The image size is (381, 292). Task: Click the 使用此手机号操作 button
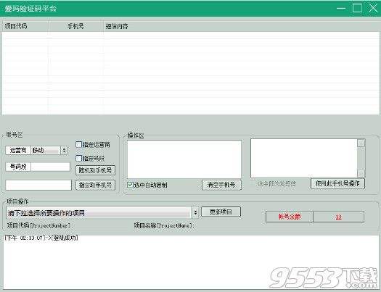[337, 183]
